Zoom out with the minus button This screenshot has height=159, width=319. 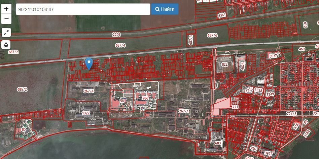(x=6, y=19)
